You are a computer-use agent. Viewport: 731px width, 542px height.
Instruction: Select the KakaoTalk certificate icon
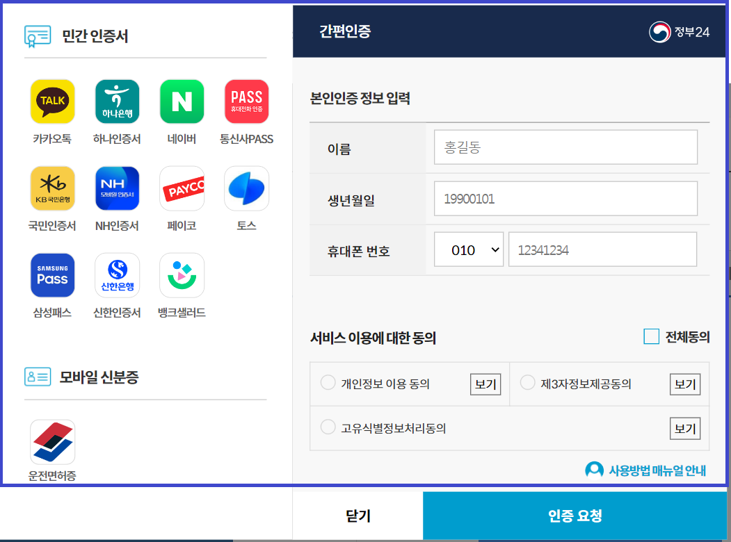[52, 101]
